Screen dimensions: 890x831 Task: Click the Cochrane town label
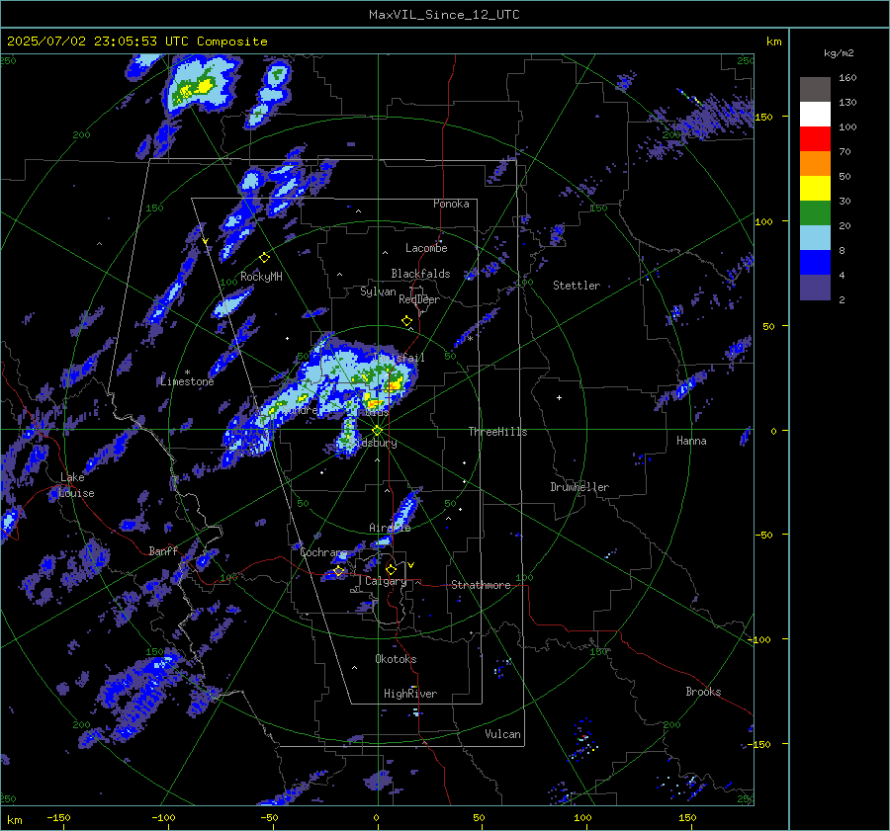click(323, 552)
